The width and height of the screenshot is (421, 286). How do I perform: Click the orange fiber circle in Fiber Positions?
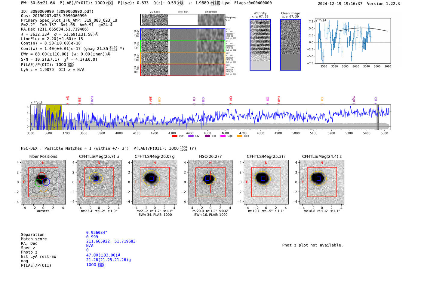click(44, 188)
